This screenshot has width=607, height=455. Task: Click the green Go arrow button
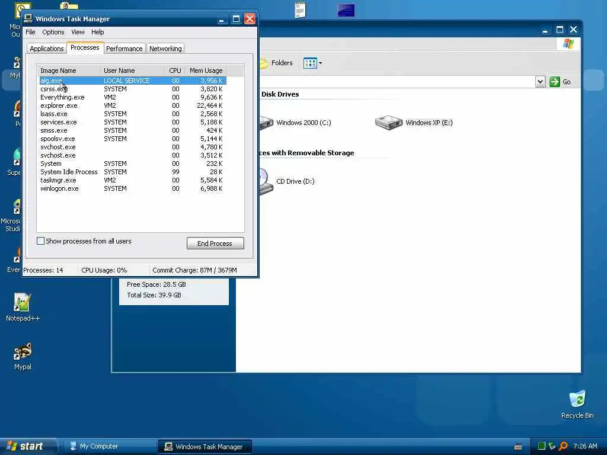click(555, 82)
